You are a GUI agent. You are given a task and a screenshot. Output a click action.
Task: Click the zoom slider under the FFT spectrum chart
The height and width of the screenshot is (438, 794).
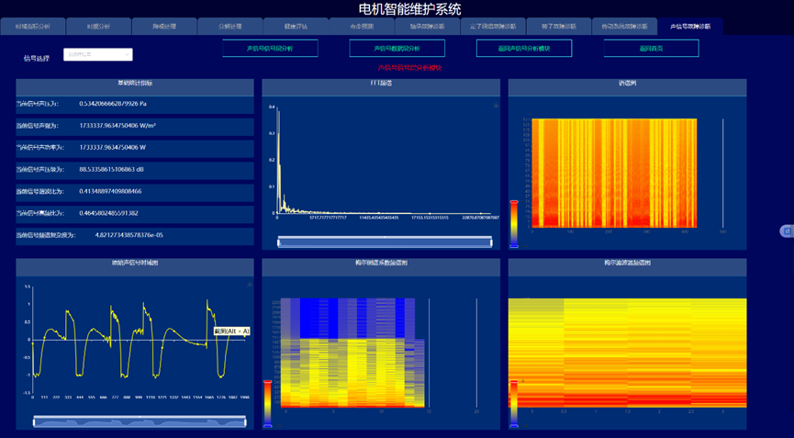(x=385, y=241)
